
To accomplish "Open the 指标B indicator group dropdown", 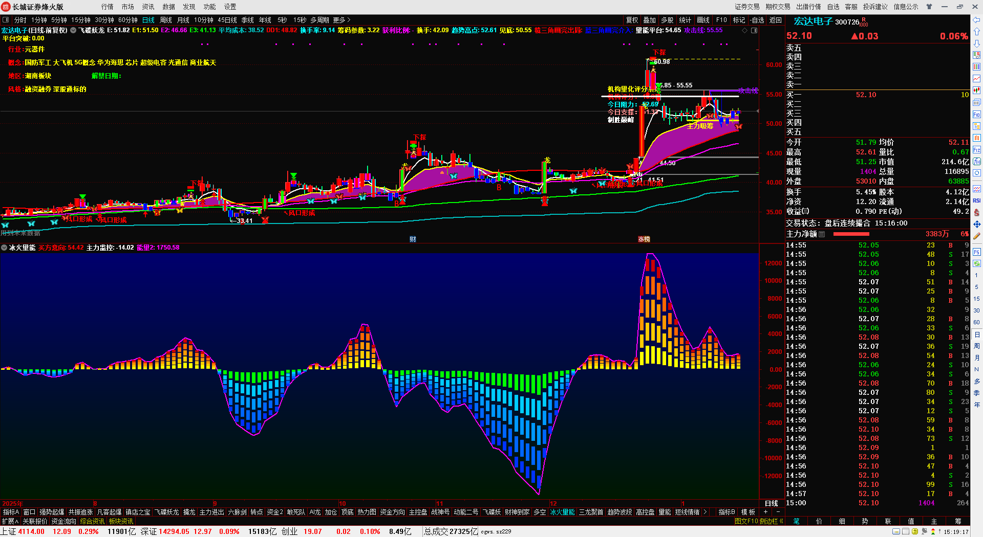I will point(726,512).
